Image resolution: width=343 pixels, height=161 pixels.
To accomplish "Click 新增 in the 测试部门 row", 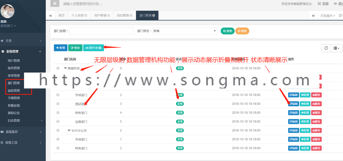I will click(305, 104).
